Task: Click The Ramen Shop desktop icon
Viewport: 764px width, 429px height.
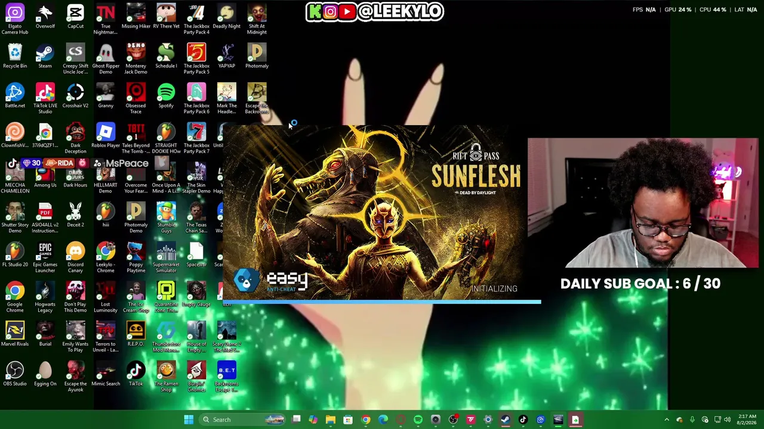Action: [x=166, y=377]
